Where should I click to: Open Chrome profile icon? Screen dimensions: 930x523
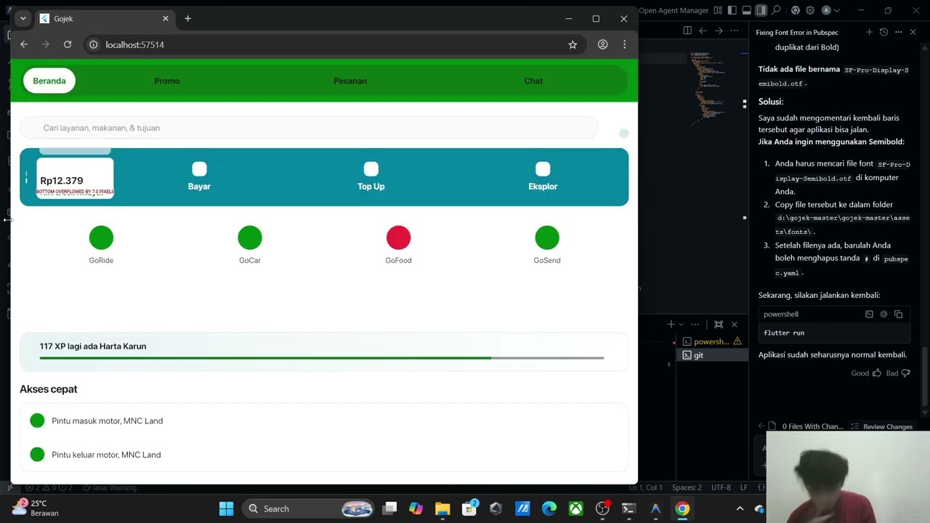pos(602,44)
